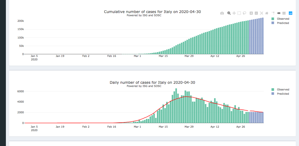Choose the Box Select tool
The height and width of the screenshot is (146, 299).
(x=239, y=13)
